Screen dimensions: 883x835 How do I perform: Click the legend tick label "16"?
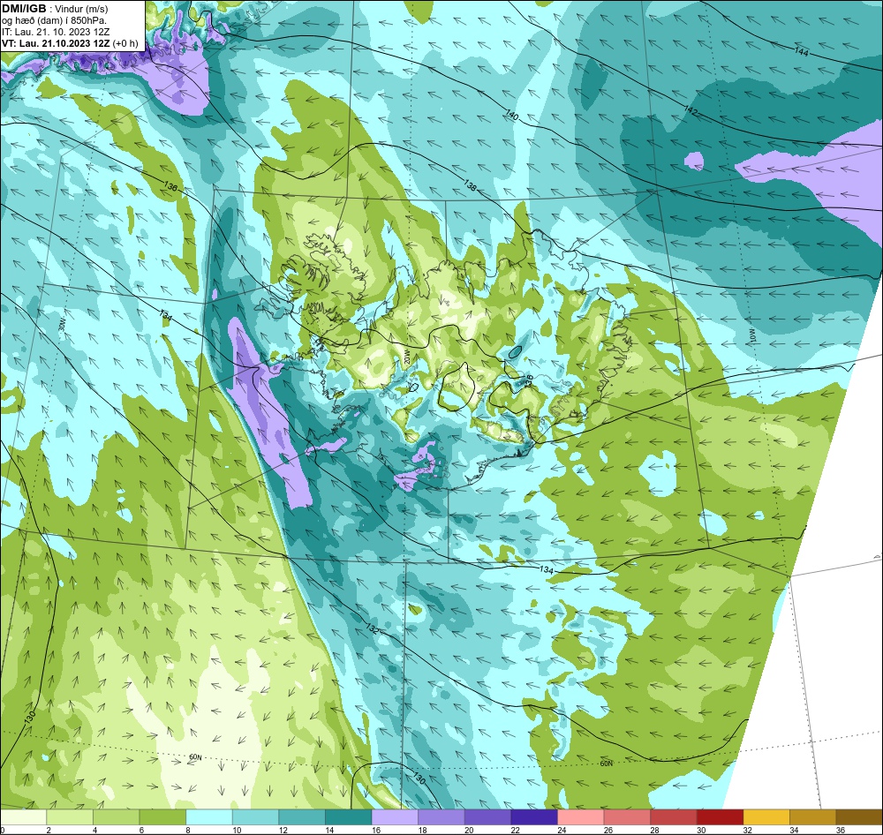(376, 830)
